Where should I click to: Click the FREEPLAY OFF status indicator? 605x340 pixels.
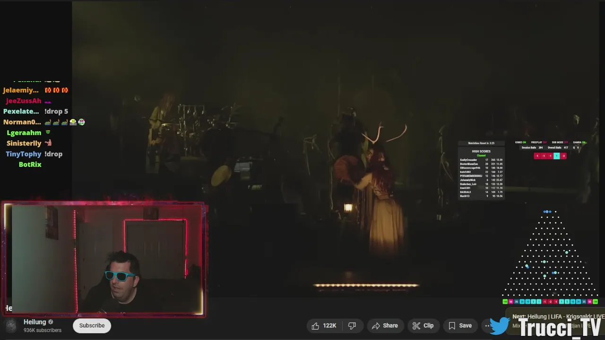point(539,142)
